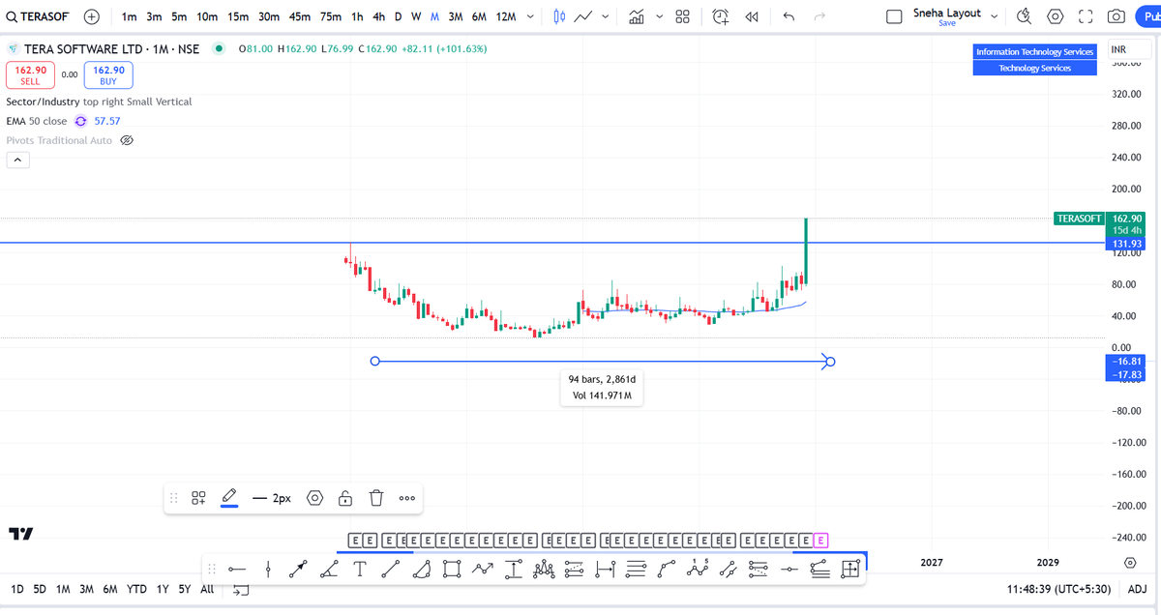Tick the layout checkbox beside Sneha Layout
This screenshot has width=1161, height=615.
[895, 17]
